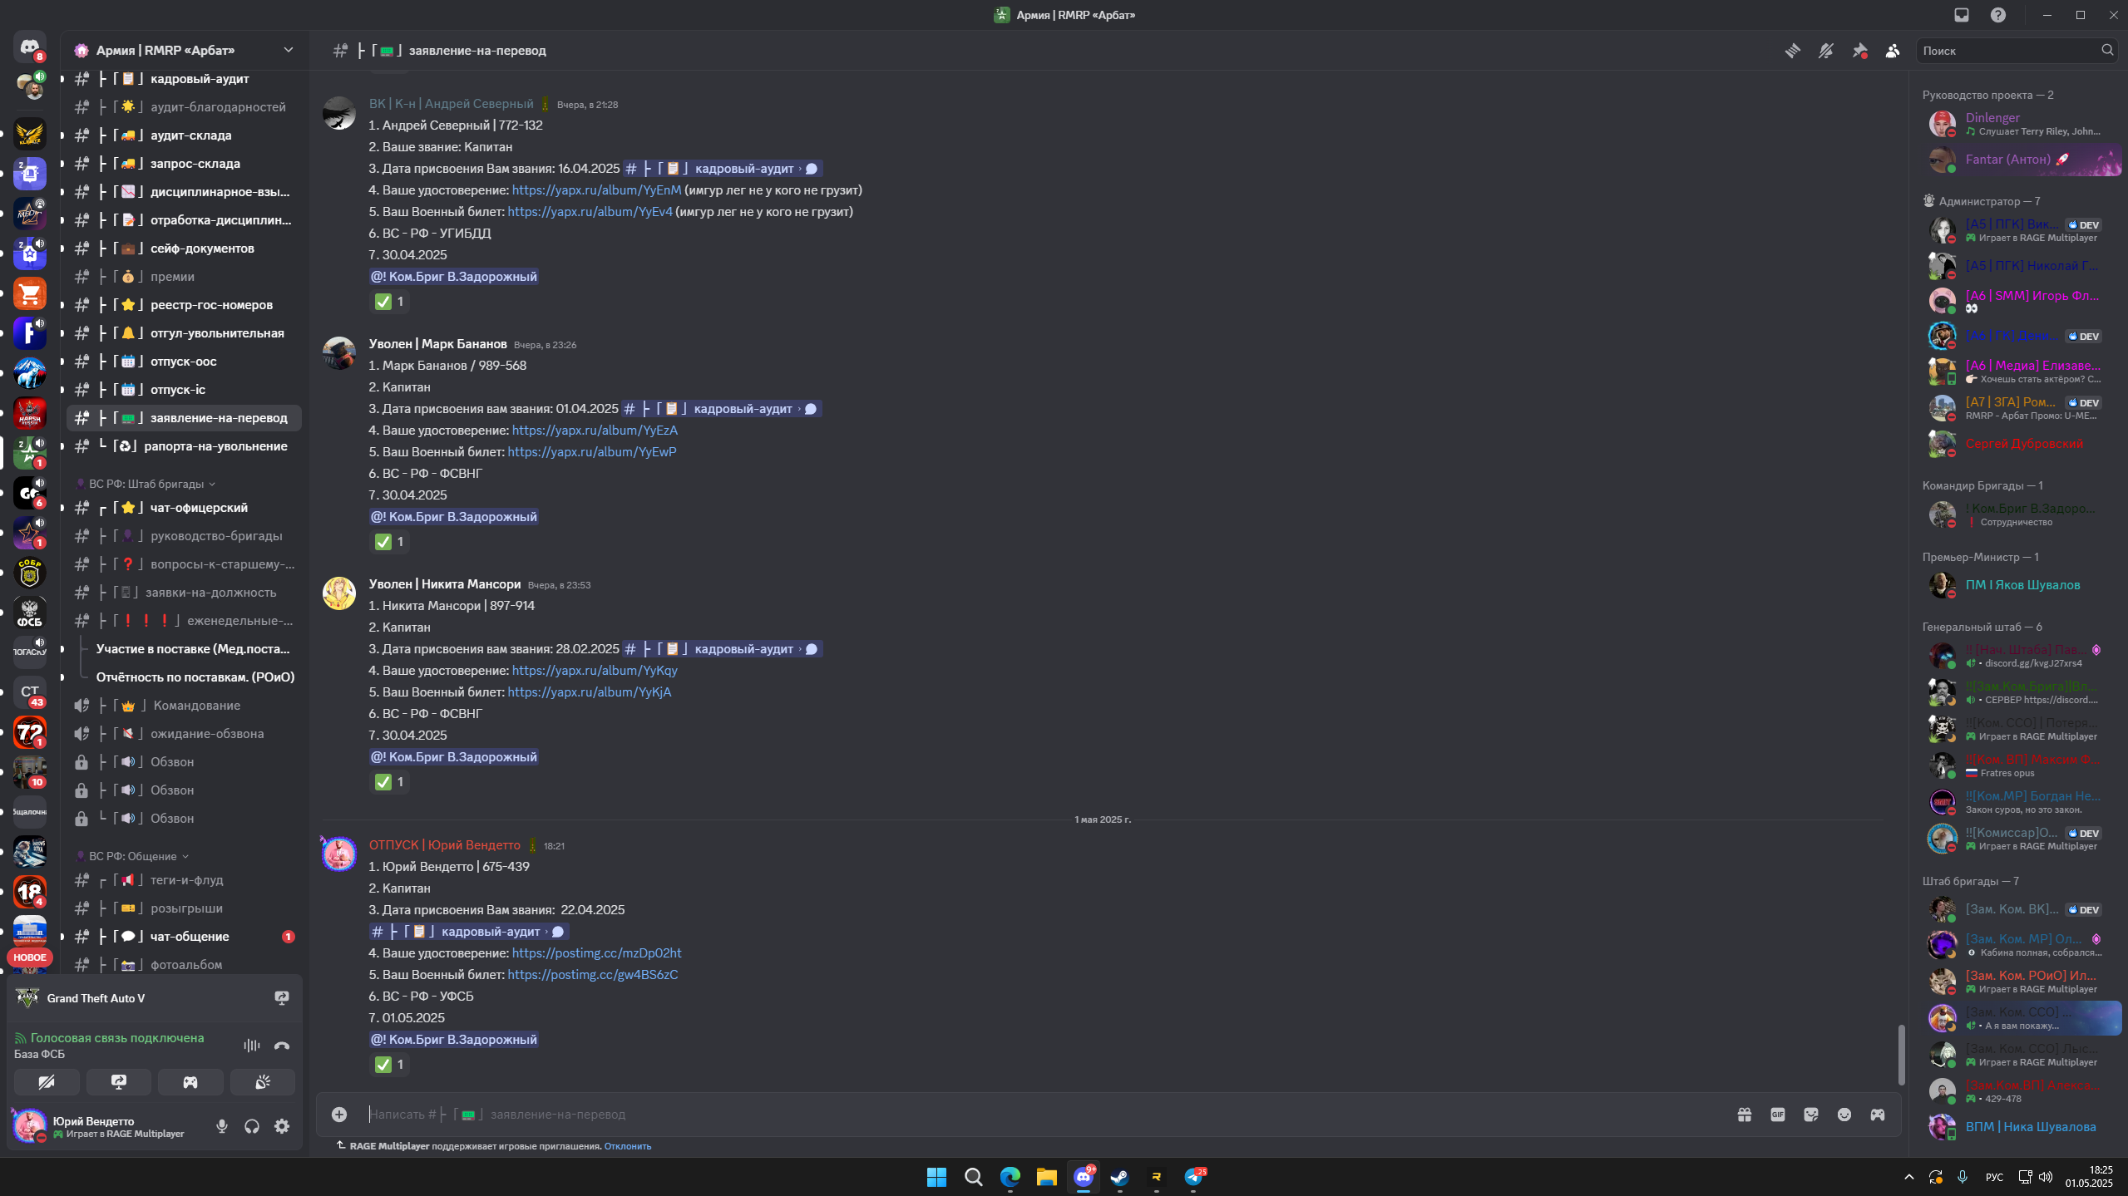Open the activities gamepad icon in message bar
Viewport: 2128px width, 1196px height.
pyautogui.click(x=1878, y=1115)
